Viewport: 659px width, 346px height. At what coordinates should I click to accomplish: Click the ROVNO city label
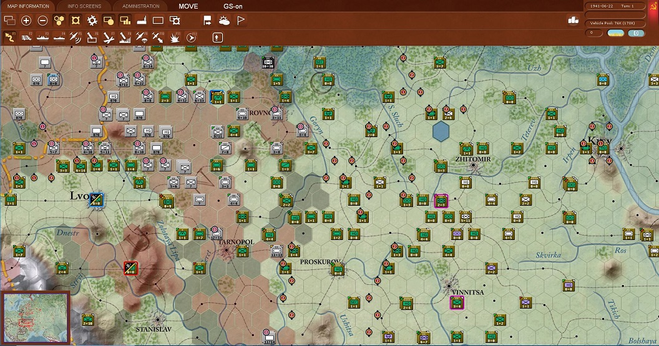pos(261,113)
